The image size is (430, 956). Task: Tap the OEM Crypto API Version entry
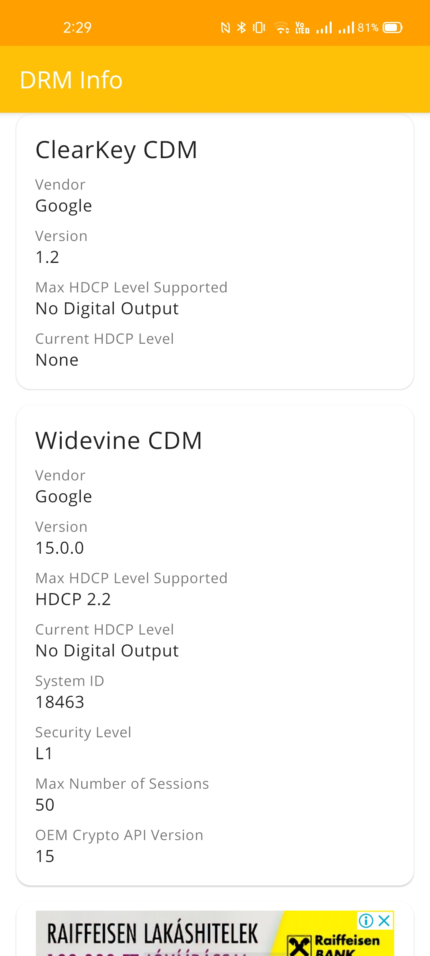119,846
